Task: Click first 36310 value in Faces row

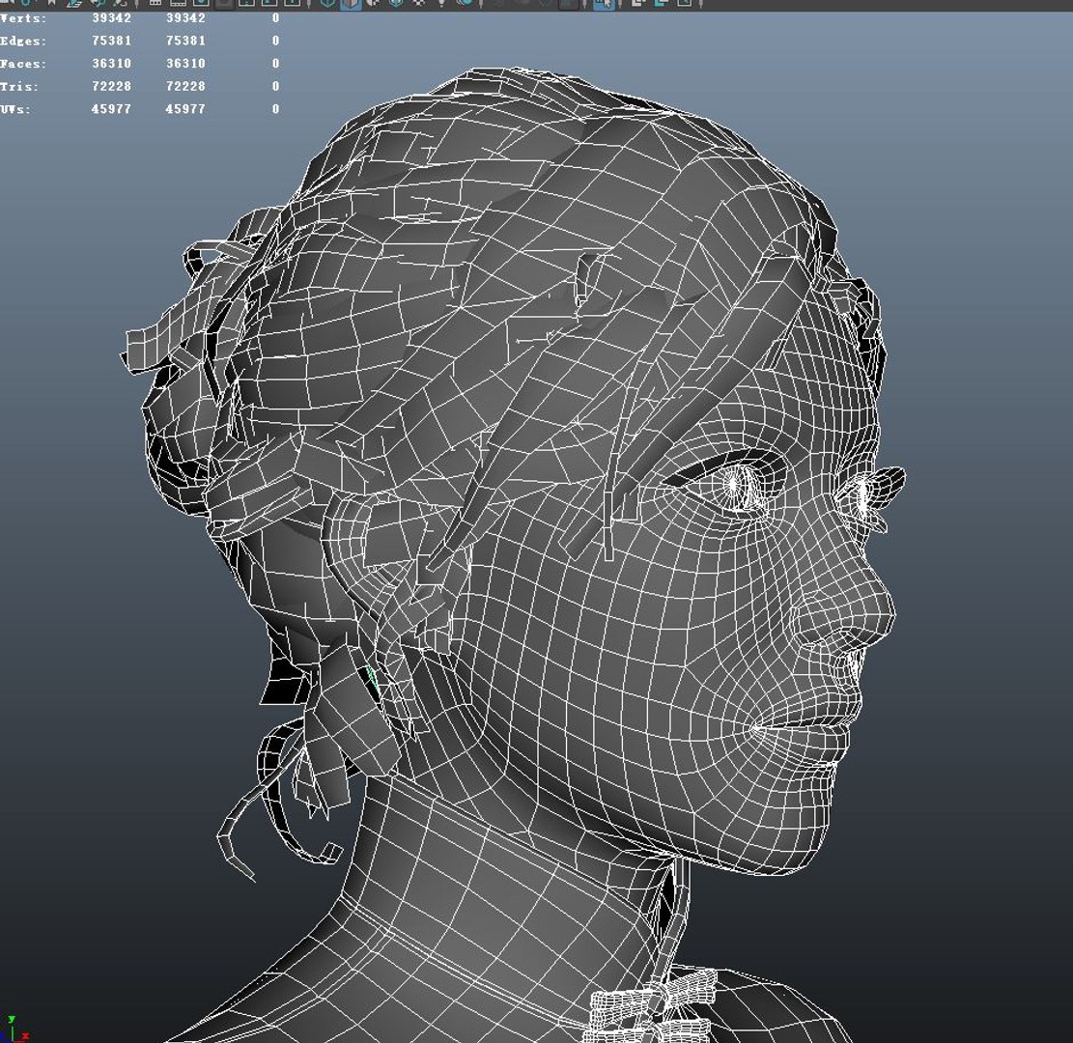Action: (111, 63)
